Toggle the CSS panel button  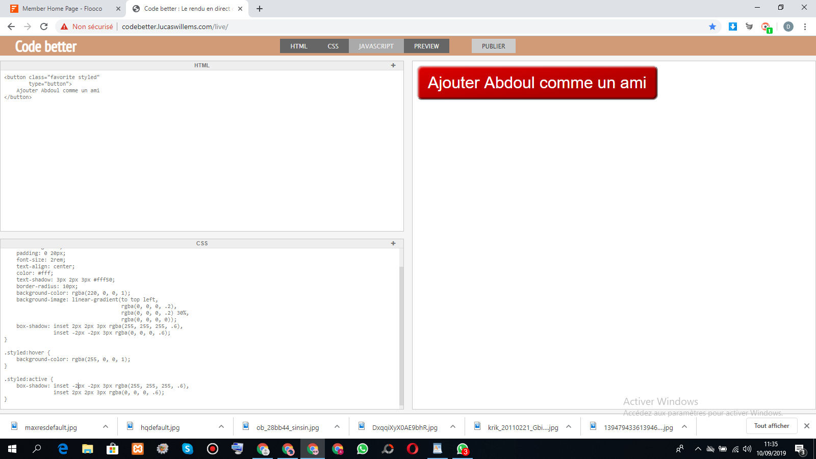tap(333, 46)
